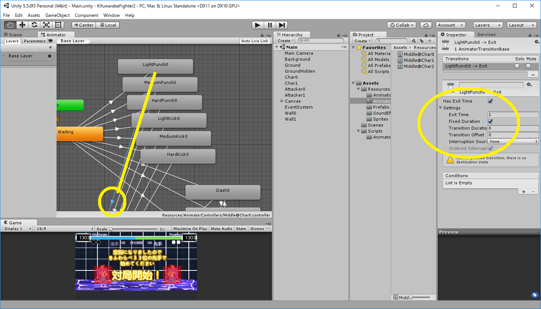This screenshot has width=541, height=309.
Task: Open the Gizmos dropdown
Action: (x=259, y=228)
